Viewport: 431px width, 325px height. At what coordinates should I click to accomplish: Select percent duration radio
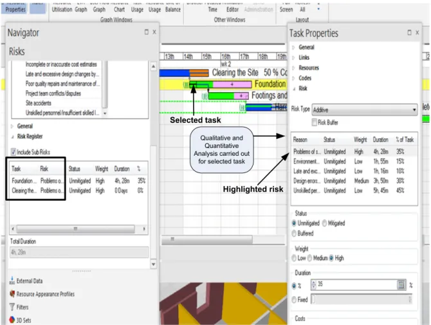(294, 286)
